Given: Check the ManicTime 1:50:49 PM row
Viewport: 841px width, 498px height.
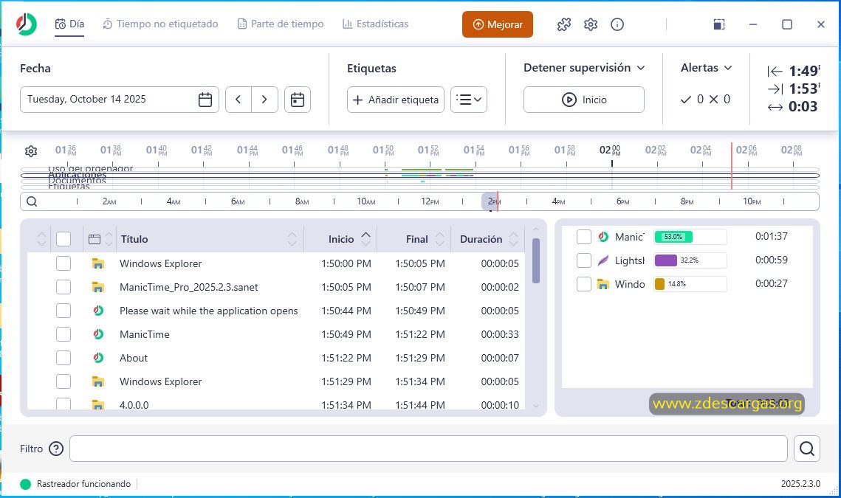Looking at the screenshot, I should pos(63,334).
